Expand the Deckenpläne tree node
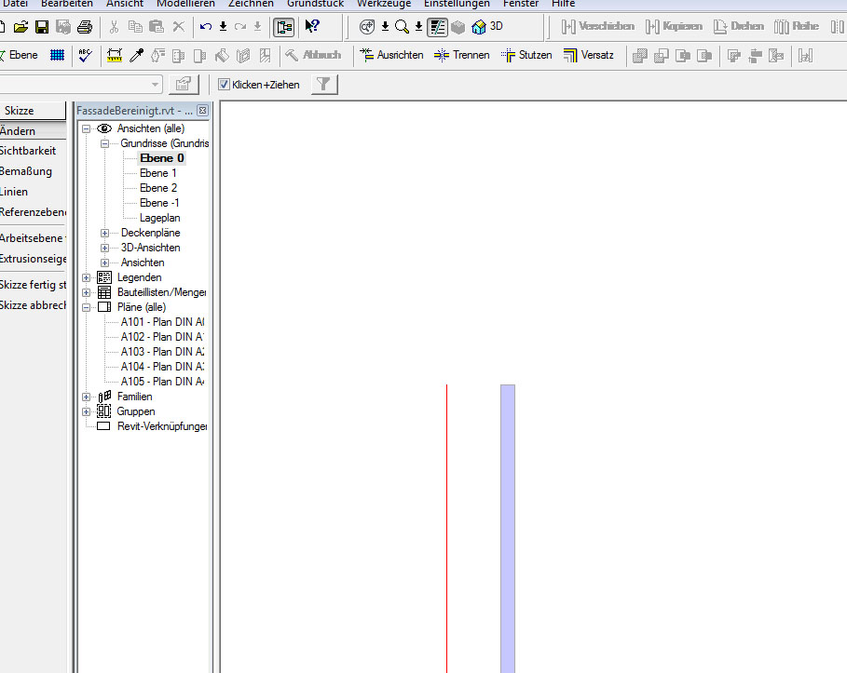The height and width of the screenshot is (673, 847). pos(104,233)
